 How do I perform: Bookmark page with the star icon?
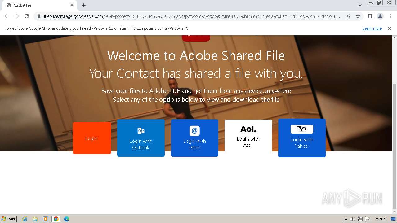tap(358, 16)
